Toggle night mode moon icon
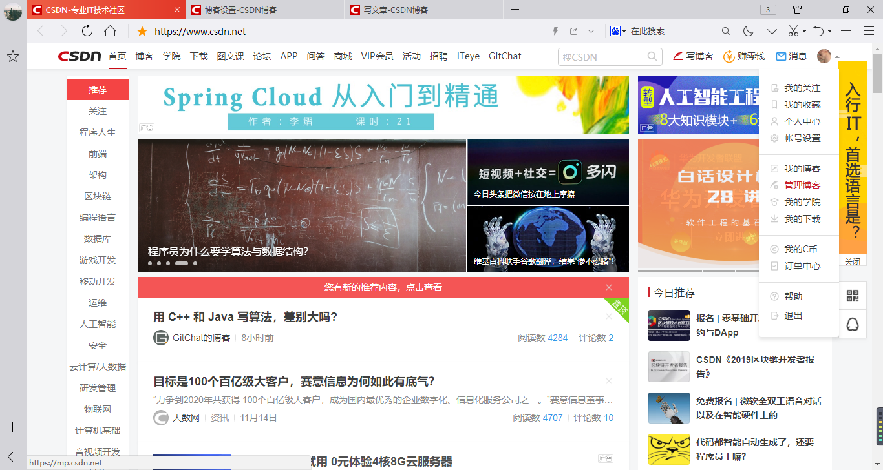The image size is (883, 470). 749,31
